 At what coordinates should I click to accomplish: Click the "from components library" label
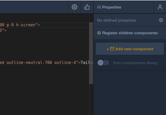(x=135, y=63)
